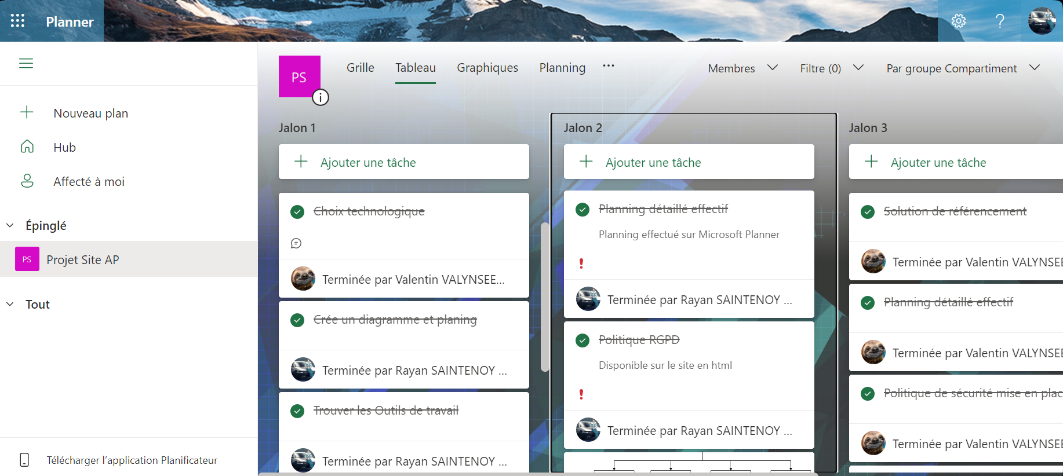Image resolution: width=1063 pixels, height=476 pixels.
Task: Click Télécharger l'application Planificateur link
Action: (132, 460)
